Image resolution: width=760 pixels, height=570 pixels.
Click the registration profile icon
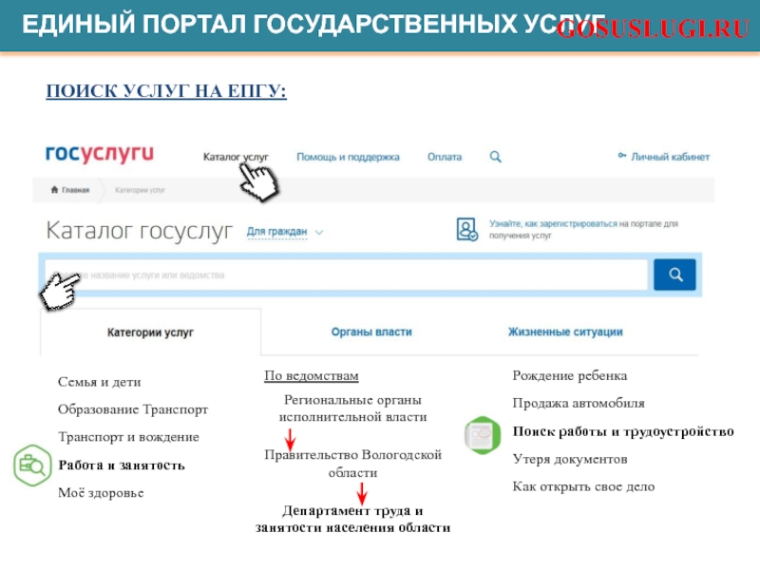click(466, 229)
